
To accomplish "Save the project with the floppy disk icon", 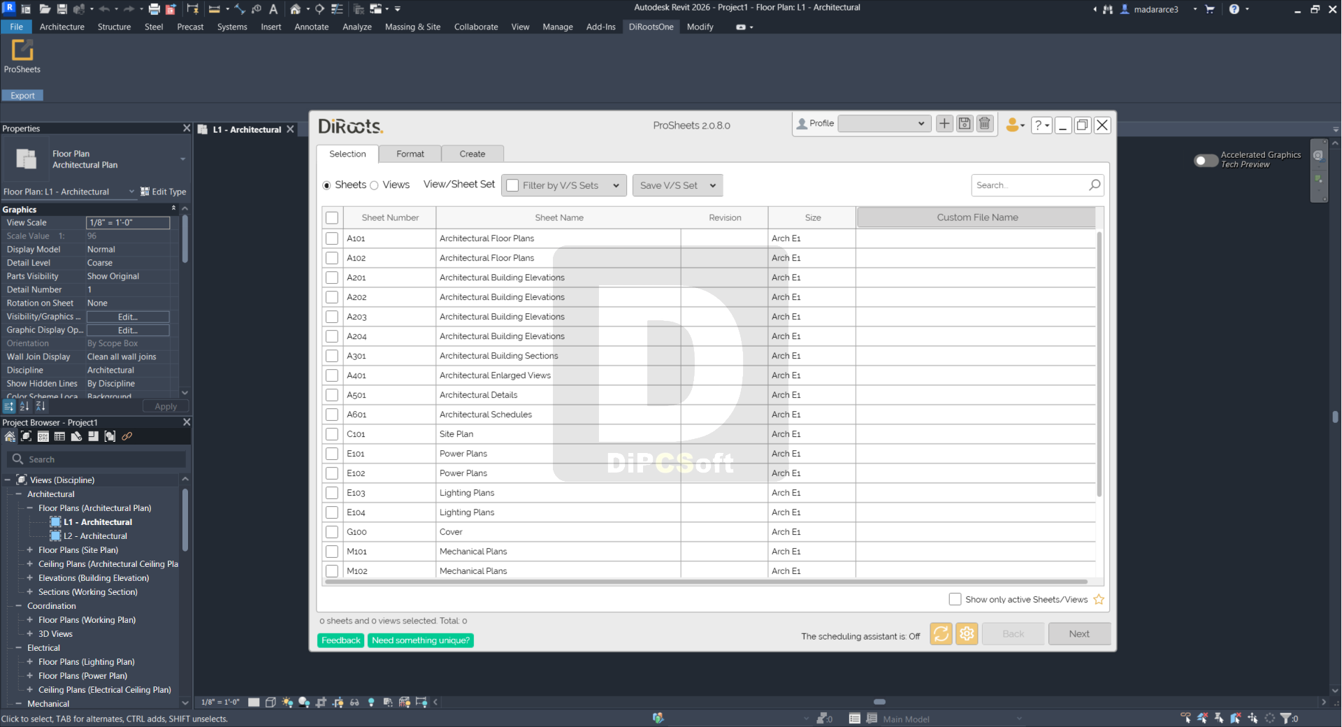I will click(62, 9).
